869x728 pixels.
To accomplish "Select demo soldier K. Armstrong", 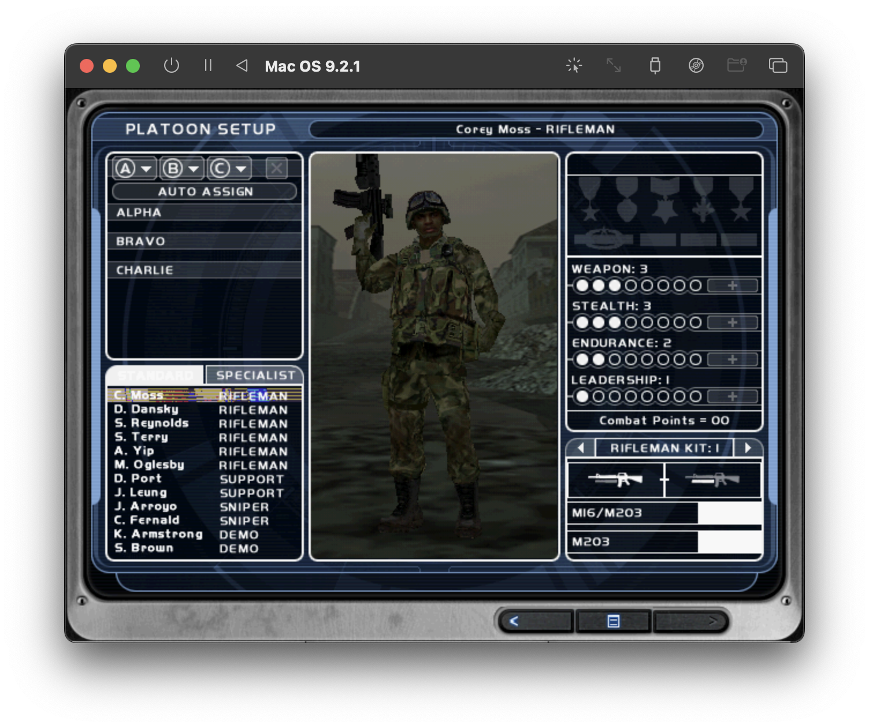I will [205, 534].
